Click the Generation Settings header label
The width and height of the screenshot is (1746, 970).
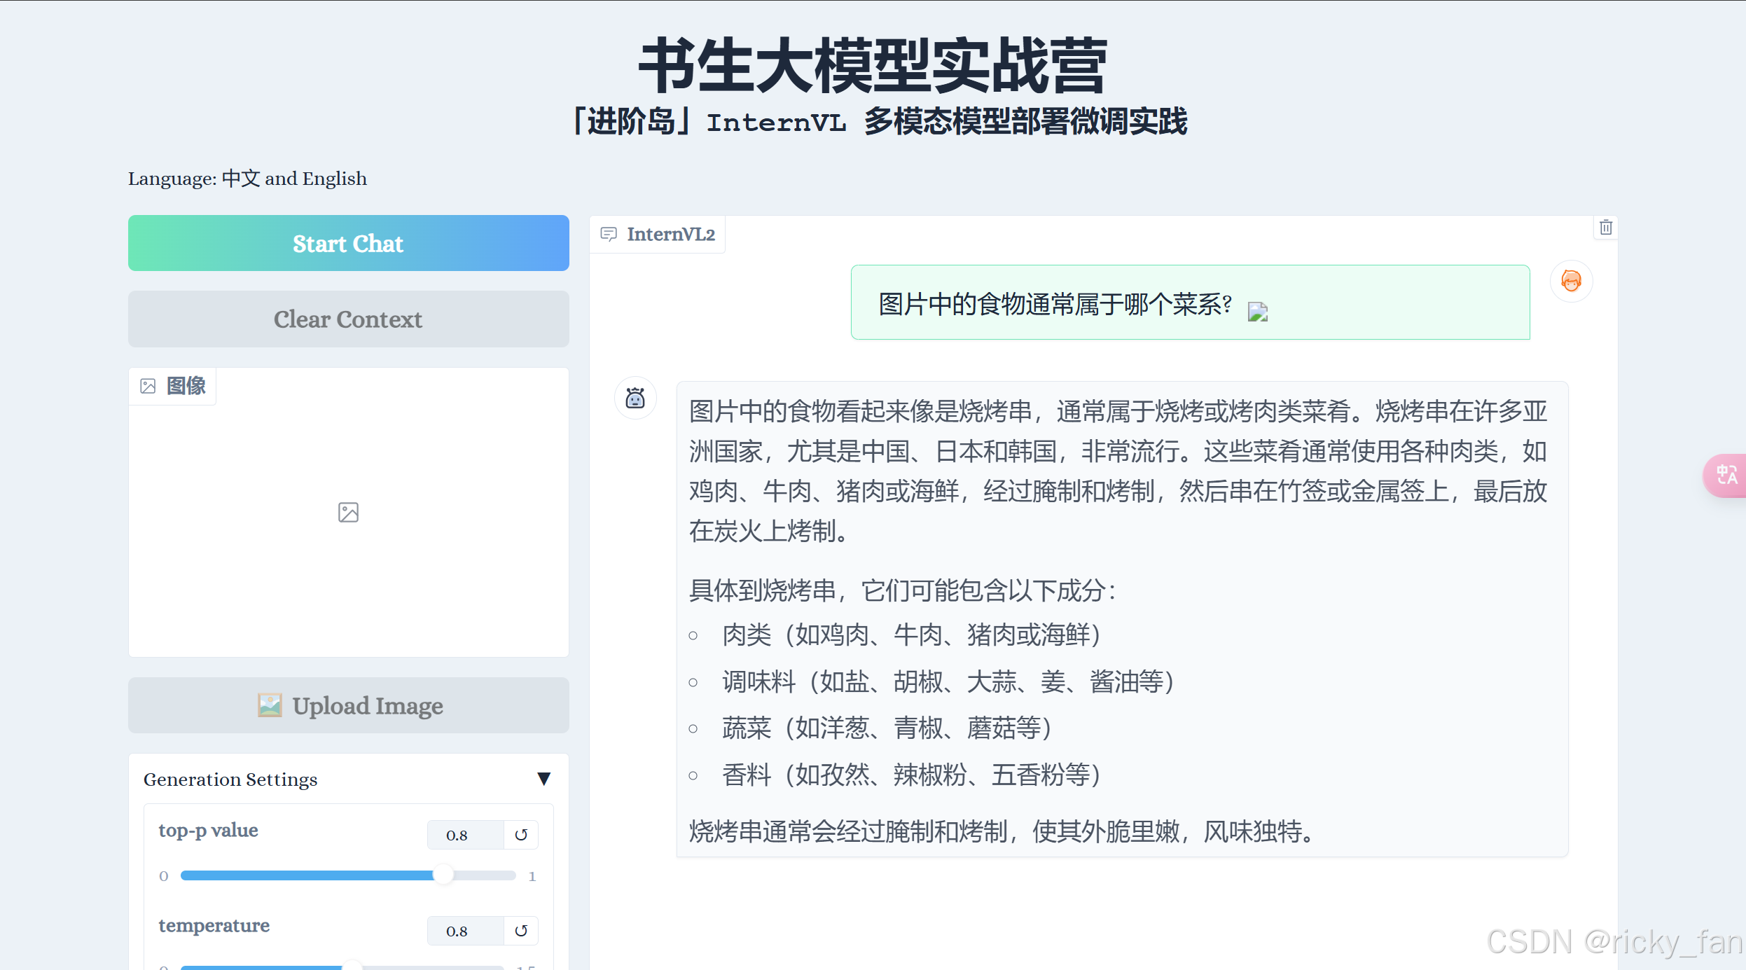click(x=230, y=780)
